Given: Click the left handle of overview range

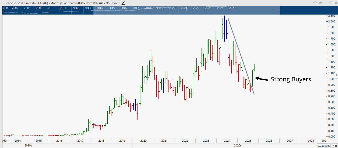Looking at the screenshot, I should (94, 10).
